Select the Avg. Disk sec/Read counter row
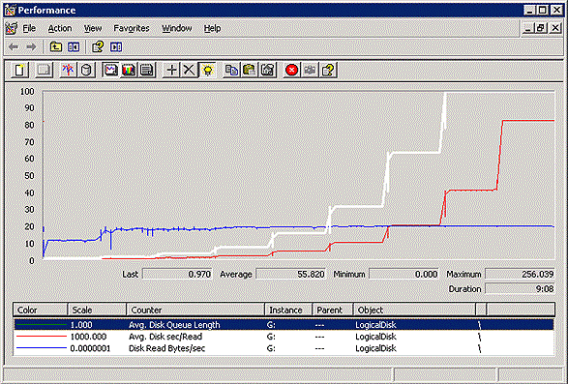Viewport: 568px width, 384px height. tap(284, 337)
